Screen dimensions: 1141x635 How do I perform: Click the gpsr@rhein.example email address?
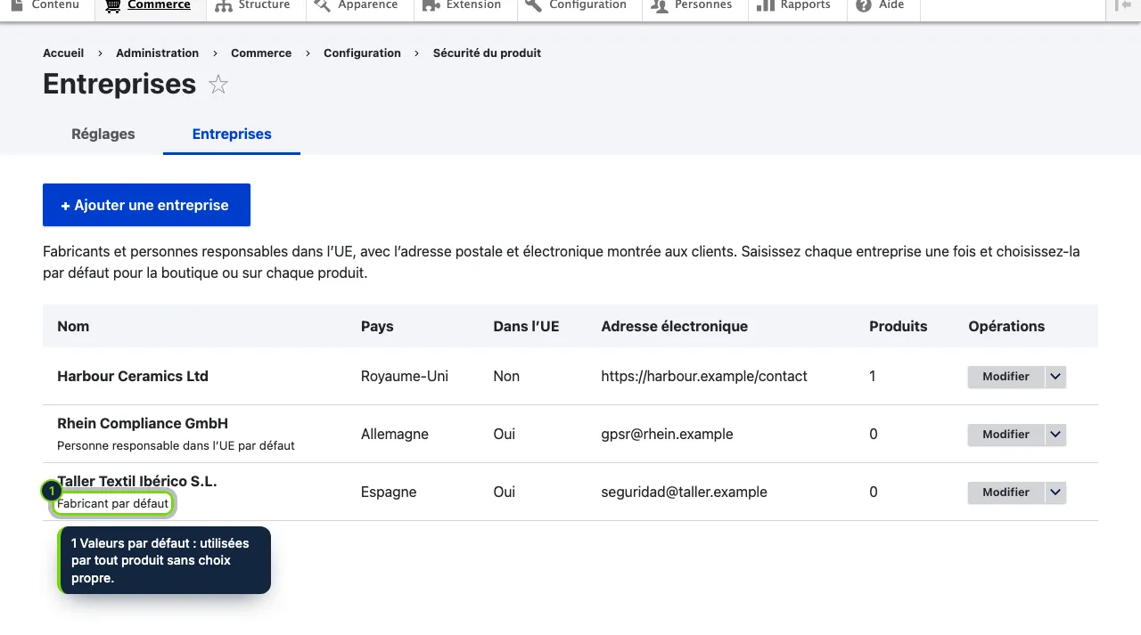667,435
